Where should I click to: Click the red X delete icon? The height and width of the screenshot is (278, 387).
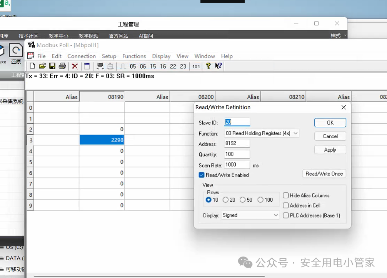[75, 66]
